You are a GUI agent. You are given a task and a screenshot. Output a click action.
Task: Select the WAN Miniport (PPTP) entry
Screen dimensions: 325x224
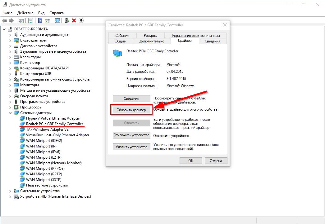click(x=44, y=174)
